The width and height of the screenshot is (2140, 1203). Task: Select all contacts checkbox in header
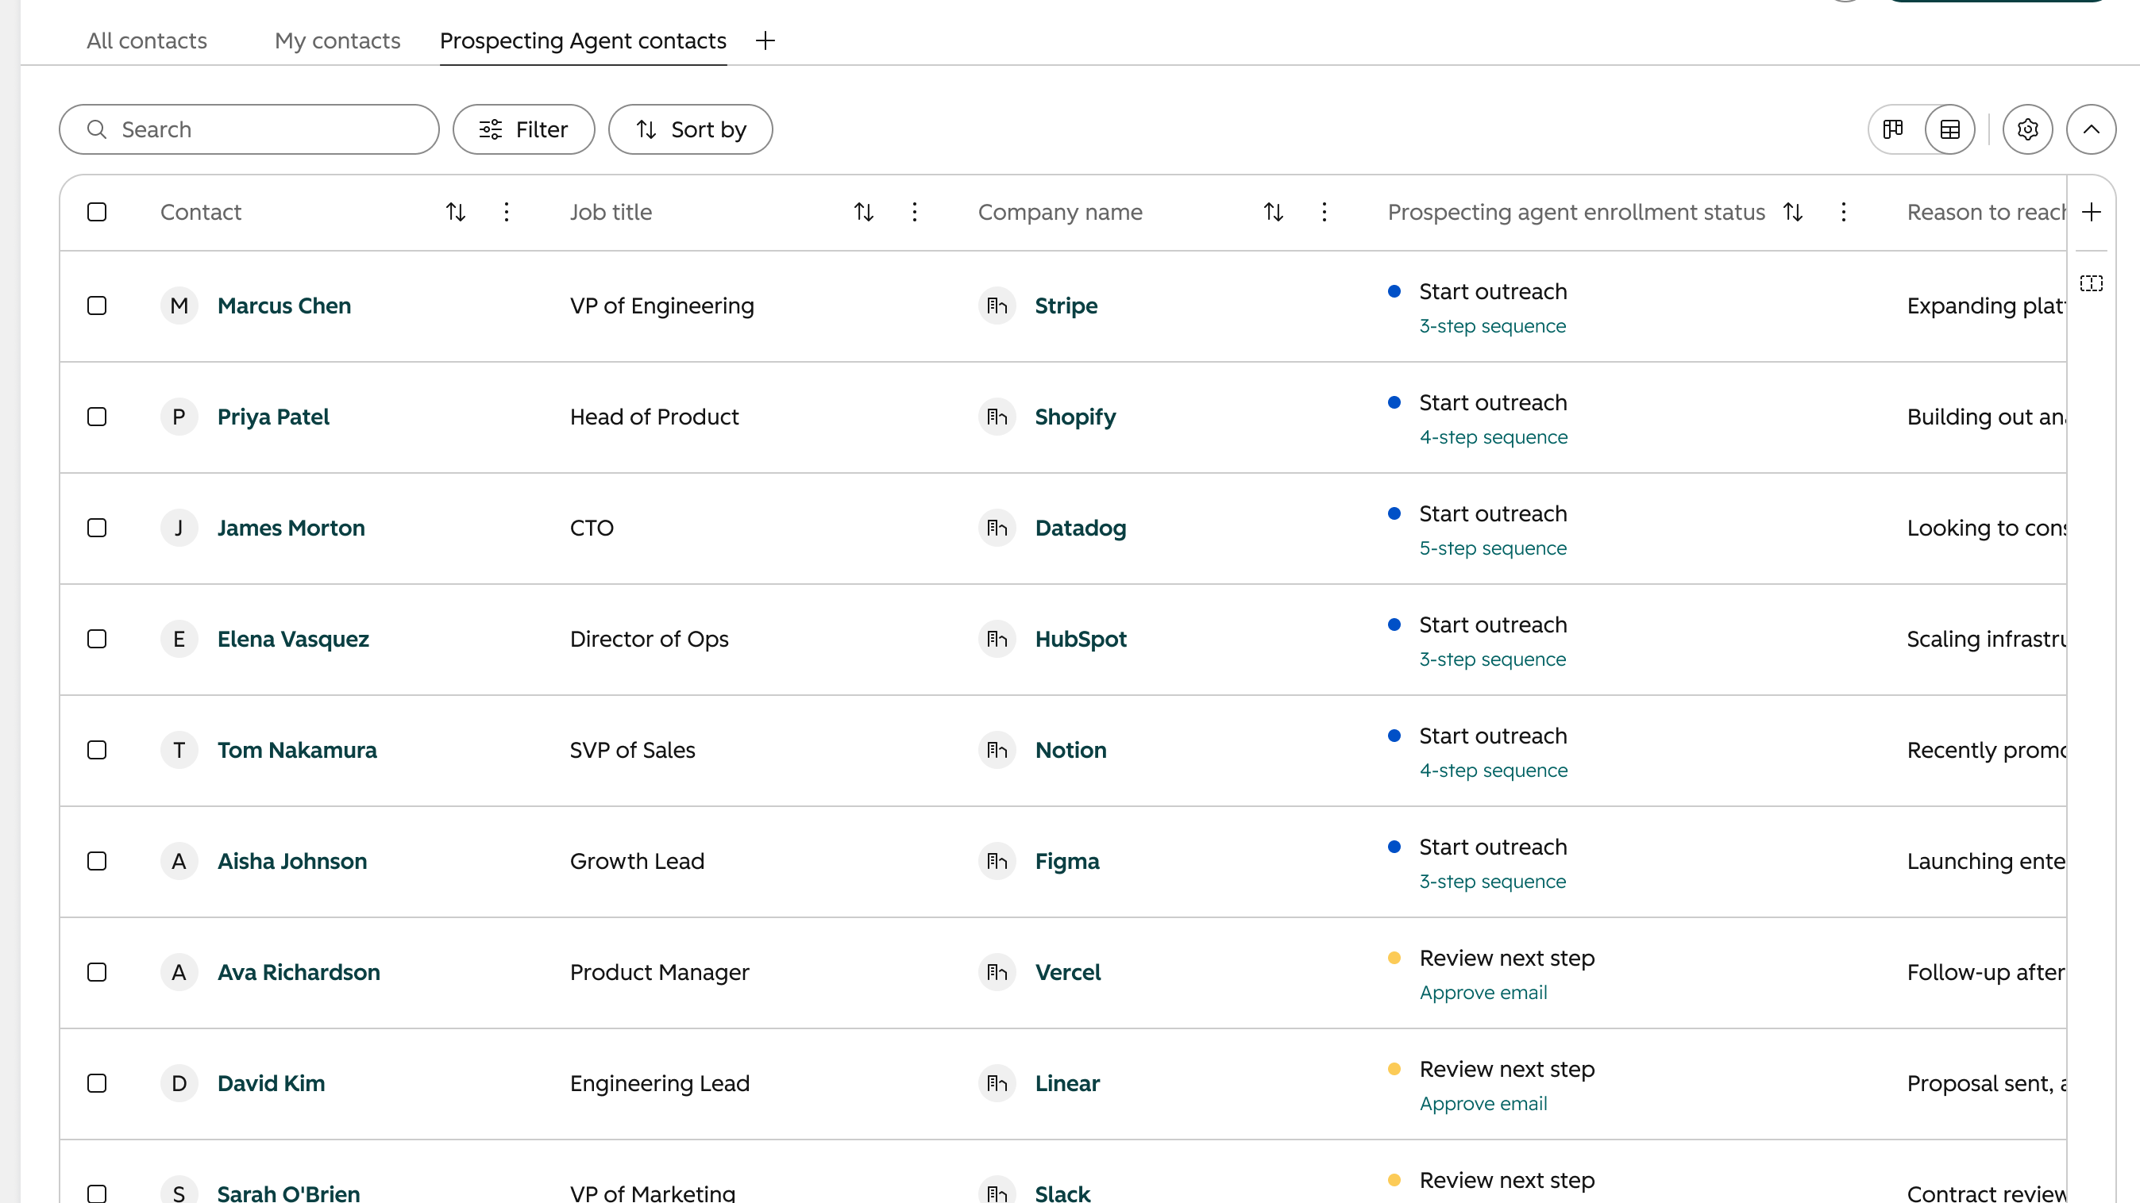click(x=97, y=212)
